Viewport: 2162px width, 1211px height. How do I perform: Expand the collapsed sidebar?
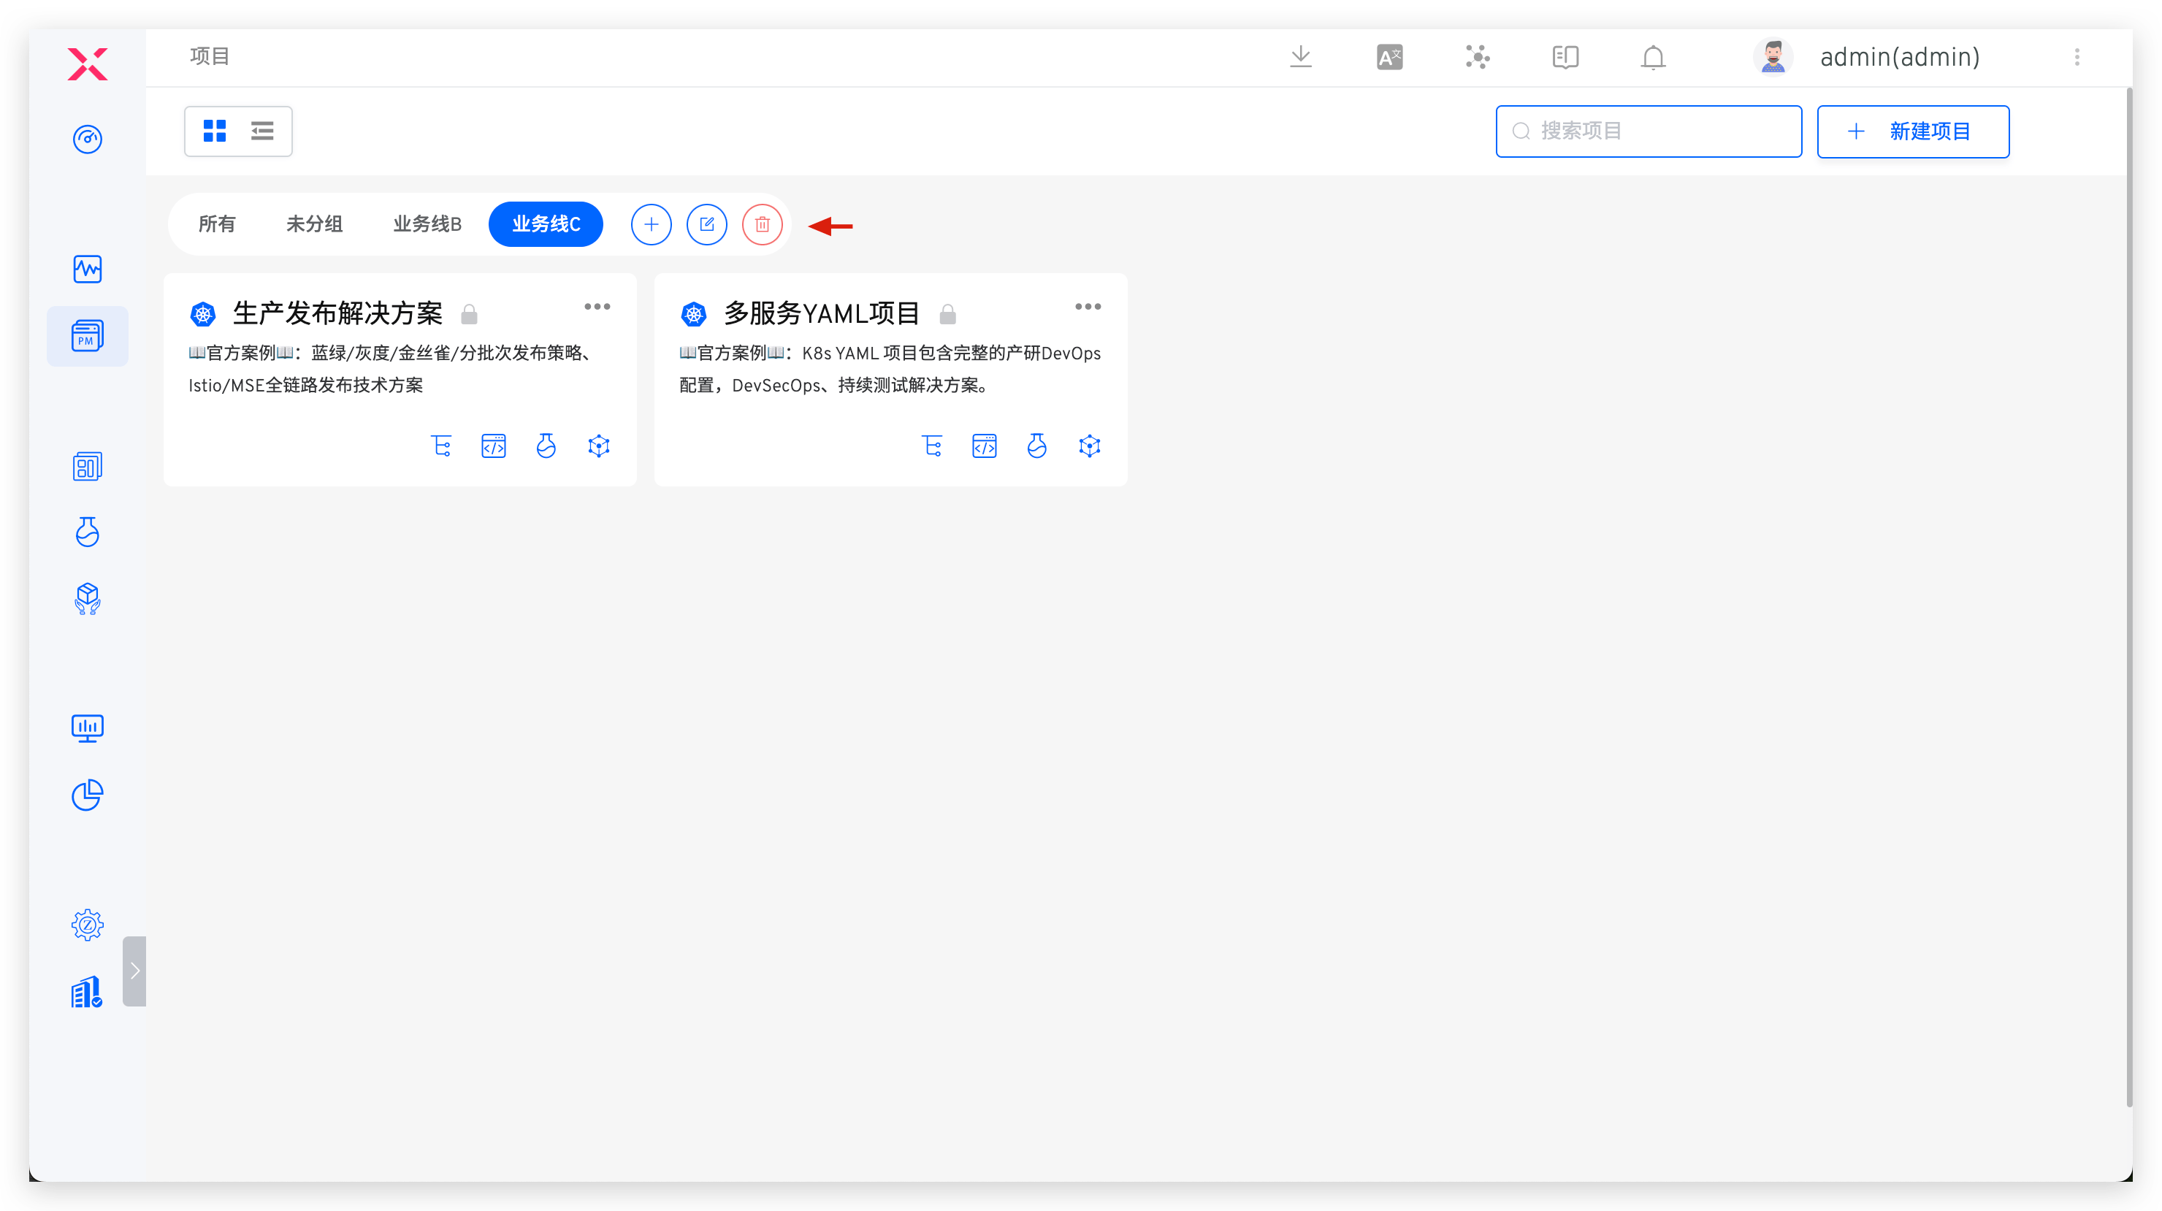(134, 971)
